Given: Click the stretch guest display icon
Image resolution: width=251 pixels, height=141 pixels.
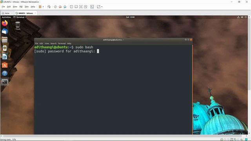Looking at the screenshot, I should tap(98, 7).
